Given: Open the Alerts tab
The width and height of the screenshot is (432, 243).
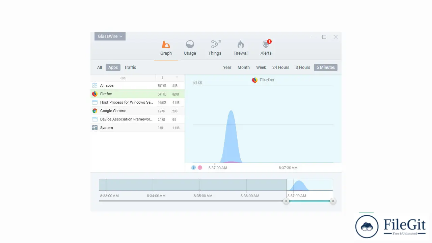Looking at the screenshot, I should click(x=266, y=48).
